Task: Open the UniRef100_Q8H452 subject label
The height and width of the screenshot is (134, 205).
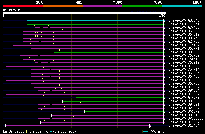Action: [x=184, y=38]
